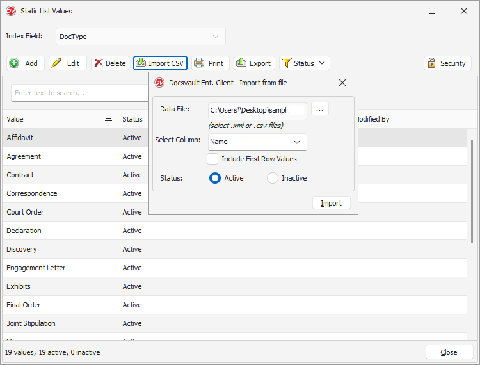Screen dimensions: 480x365
Task: Sort by the Value column header
Action: click(x=60, y=119)
